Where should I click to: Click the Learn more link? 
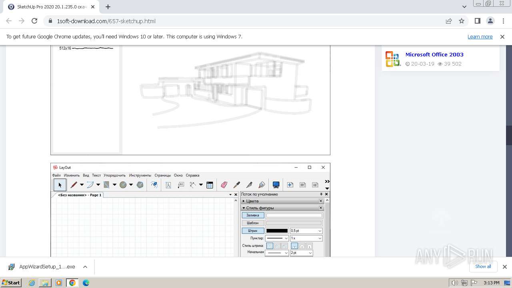pos(480,36)
